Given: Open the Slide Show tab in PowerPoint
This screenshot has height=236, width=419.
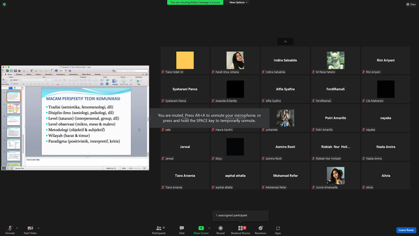Looking at the screenshot, I should [x=86, y=74].
